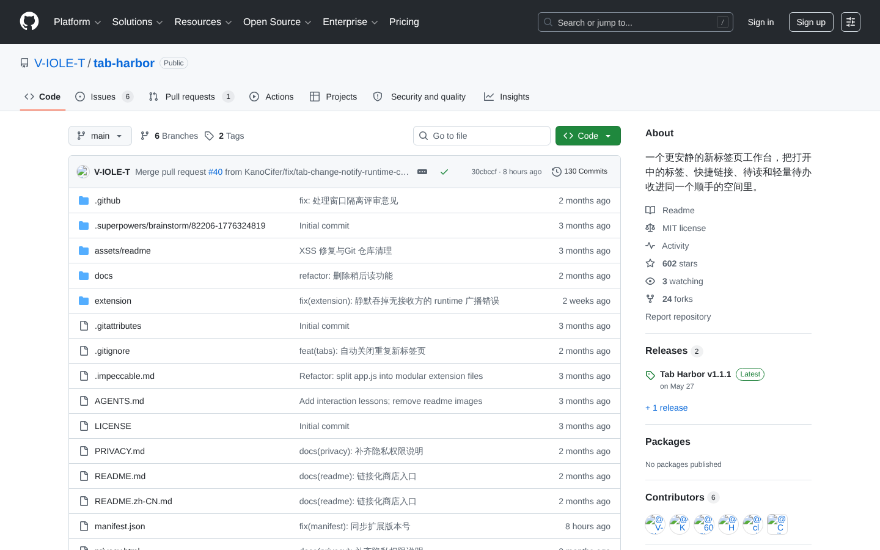Open the last contributor avatar in row
Screen dimensions: 880x550
point(777,524)
